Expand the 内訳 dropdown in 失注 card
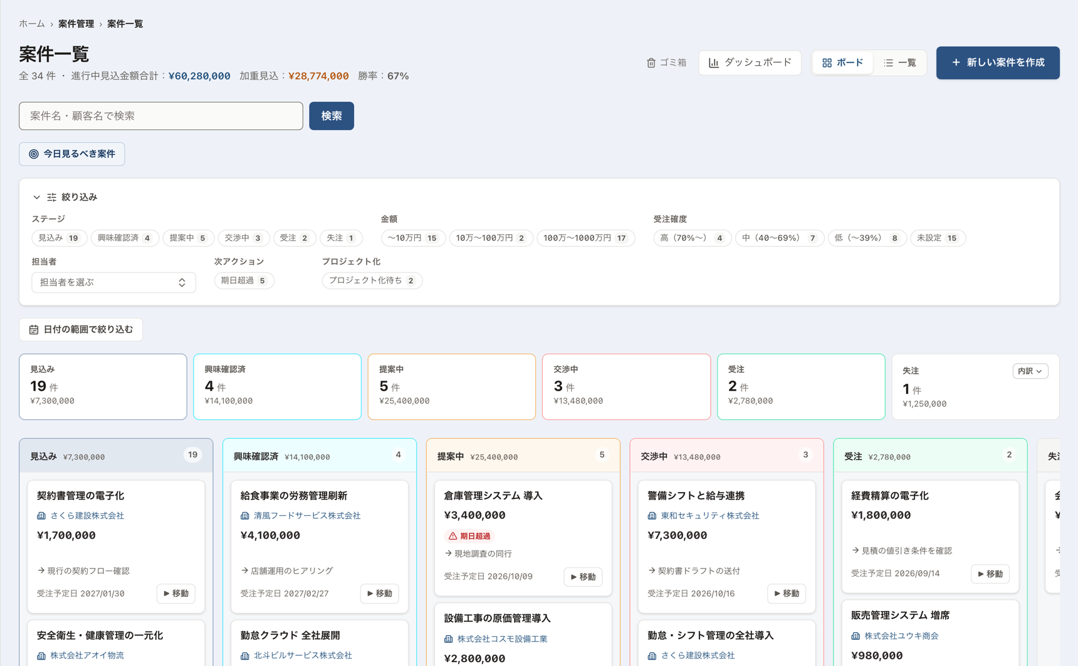1078x666 pixels. click(1030, 371)
